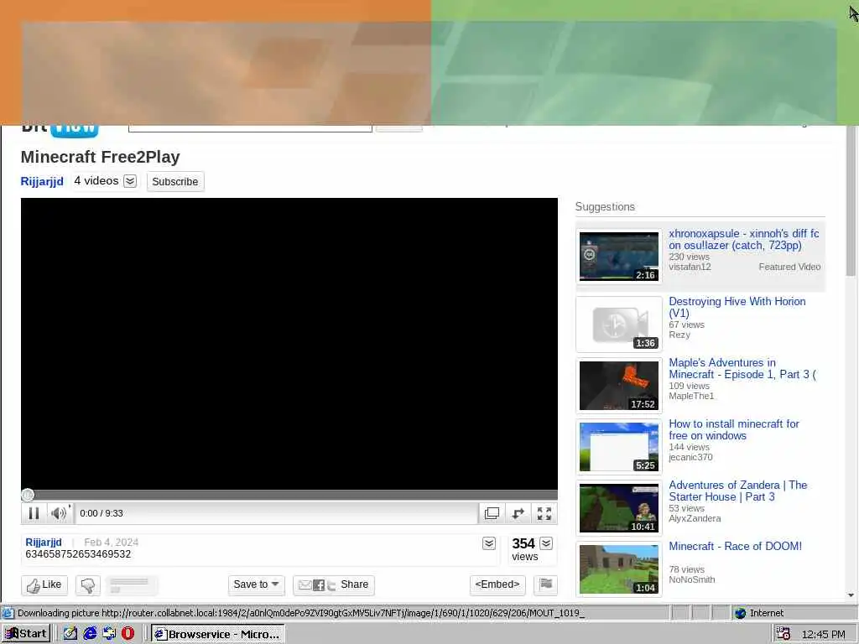Click the 'vistafan12' uploader name

point(690,267)
